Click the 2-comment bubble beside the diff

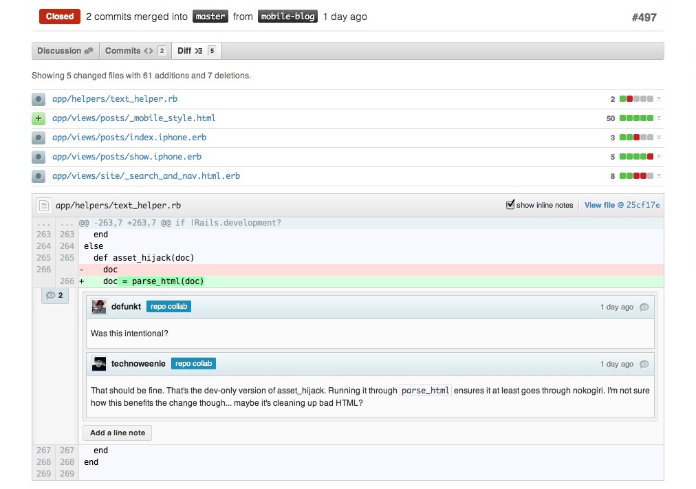coord(55,296)
